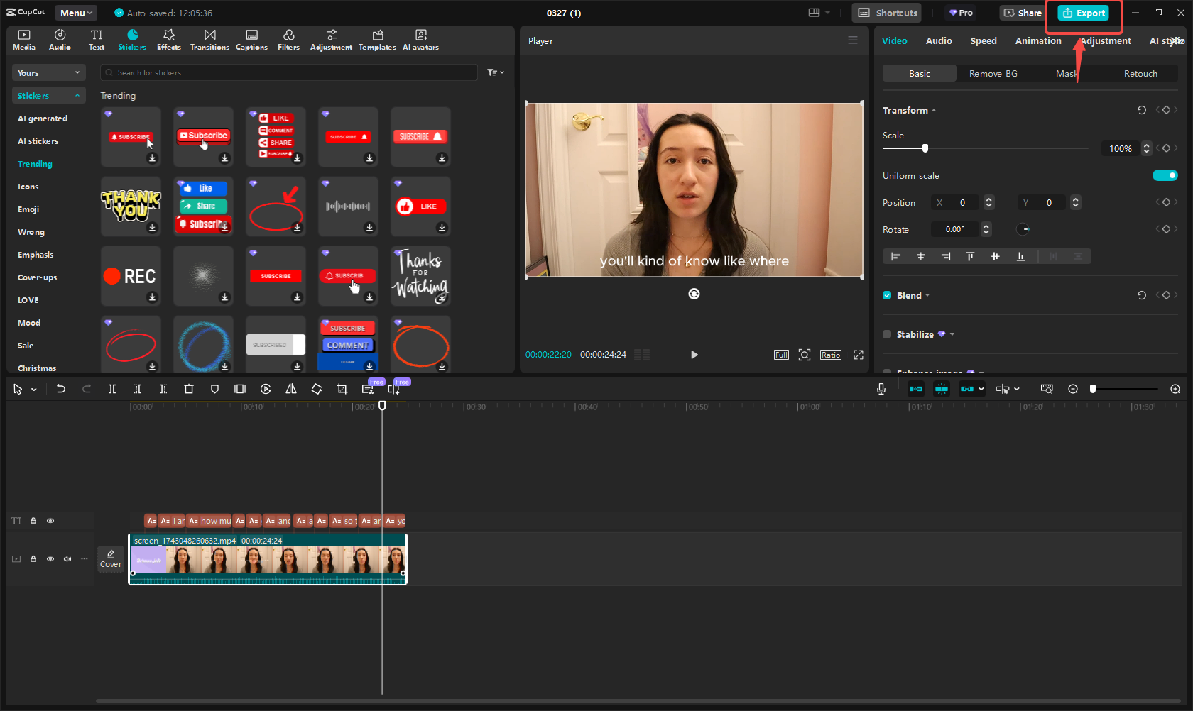Select the Effects panel icon

169,39
